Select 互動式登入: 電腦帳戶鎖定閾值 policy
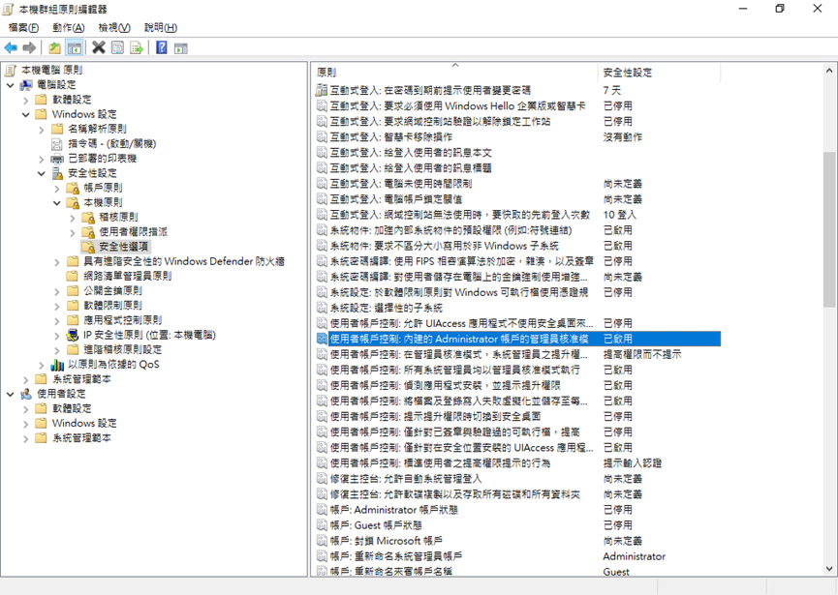Viewport: 838px width, 595px height. pos(396,199)
